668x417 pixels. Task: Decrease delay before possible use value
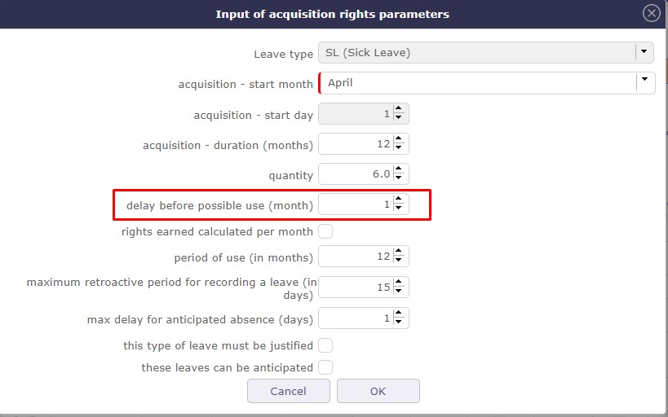click(398, 208)
